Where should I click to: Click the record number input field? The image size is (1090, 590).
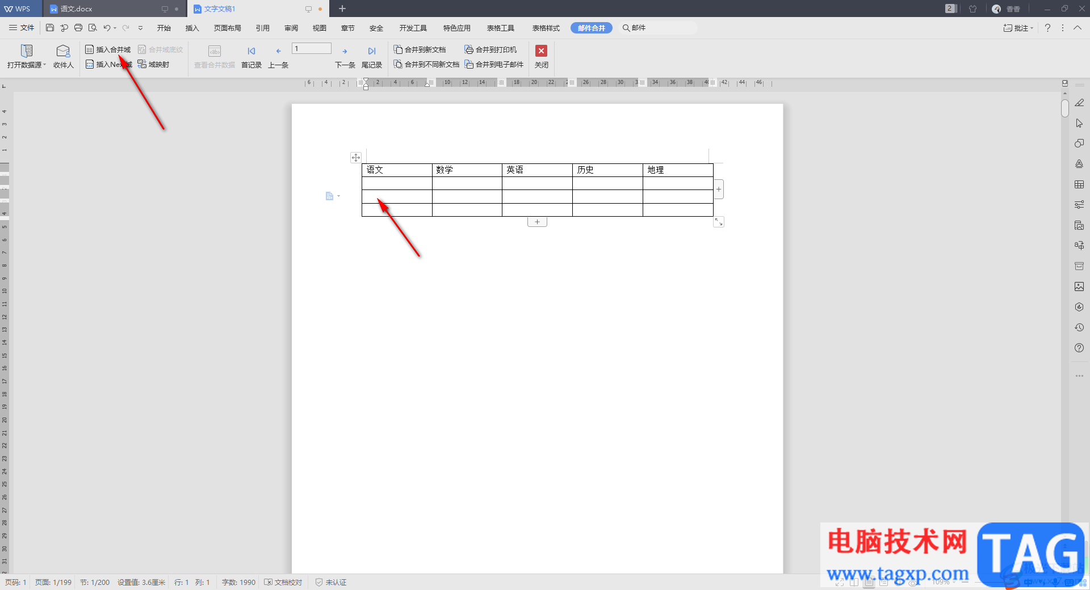pyautogui.click(x=312, y=49)
